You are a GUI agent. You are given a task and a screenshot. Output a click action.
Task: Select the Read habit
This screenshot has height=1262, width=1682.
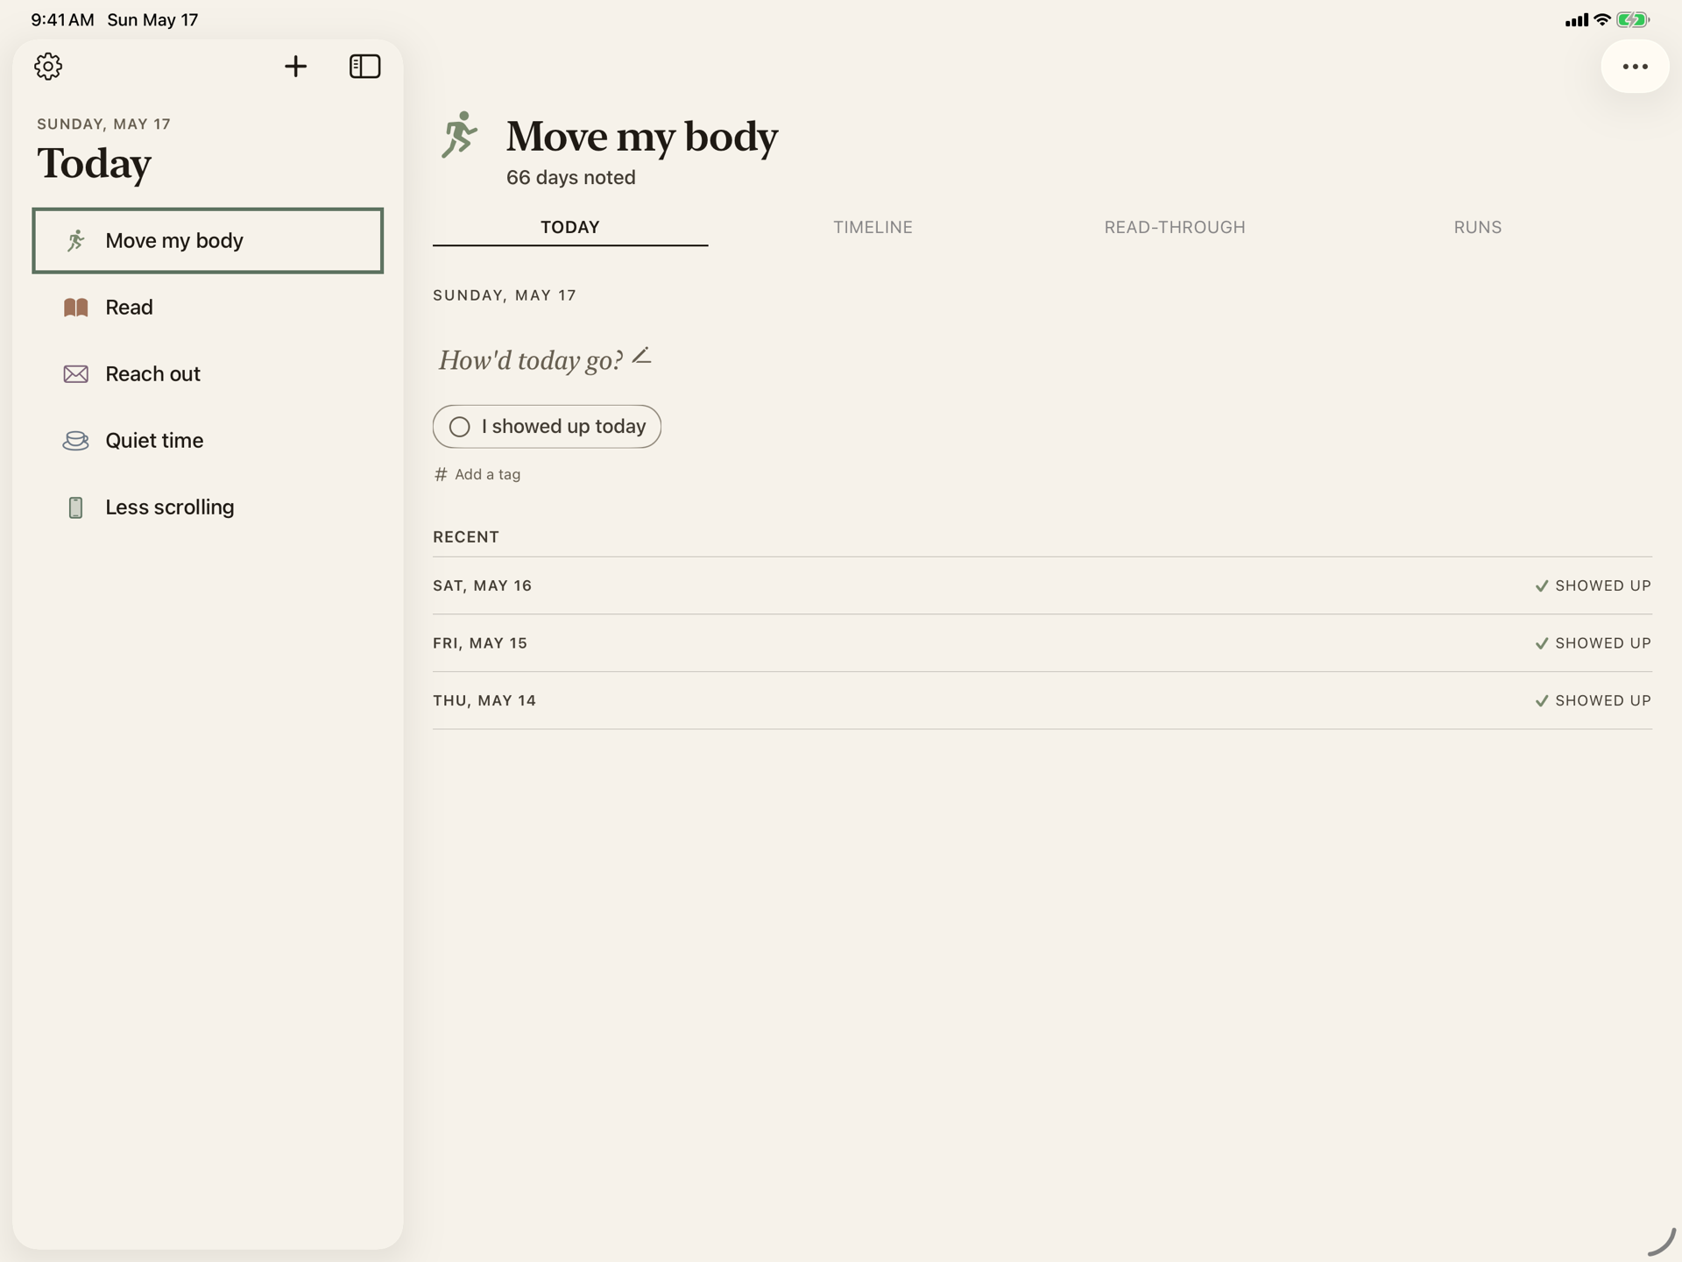point(208,308)
